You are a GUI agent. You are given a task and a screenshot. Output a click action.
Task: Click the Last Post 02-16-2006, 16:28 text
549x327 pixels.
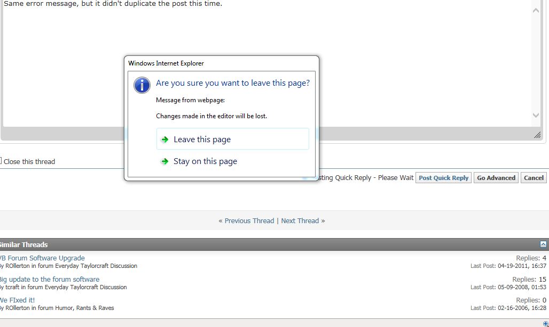[x=508, y=308]
